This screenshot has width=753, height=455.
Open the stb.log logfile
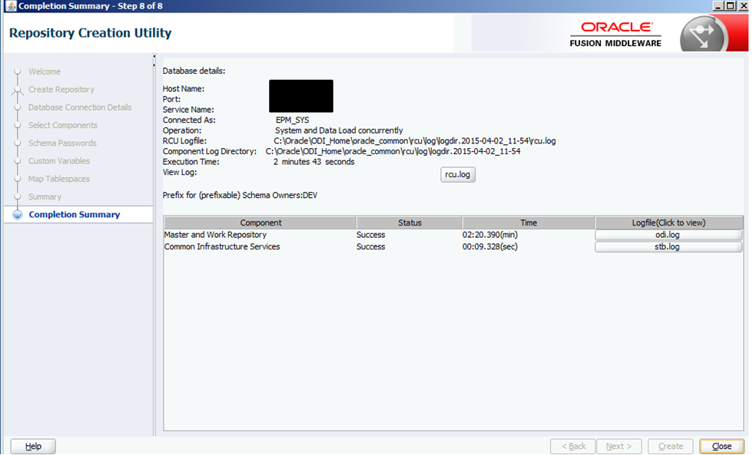668,247
